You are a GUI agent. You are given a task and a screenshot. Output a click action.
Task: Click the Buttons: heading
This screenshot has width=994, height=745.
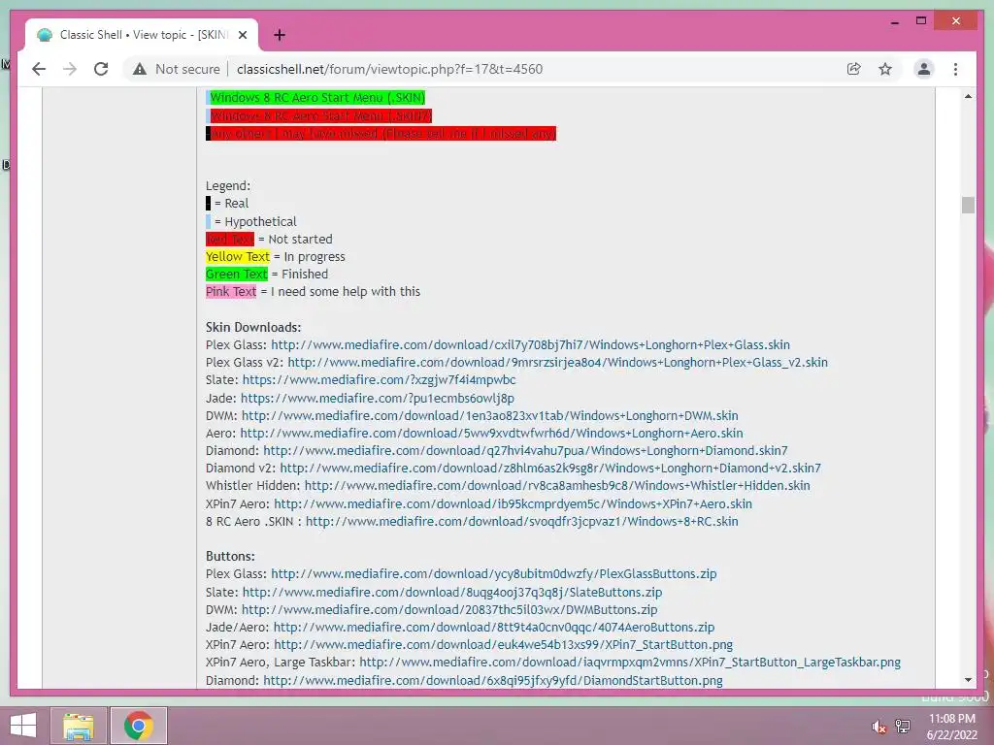[230, 556]
